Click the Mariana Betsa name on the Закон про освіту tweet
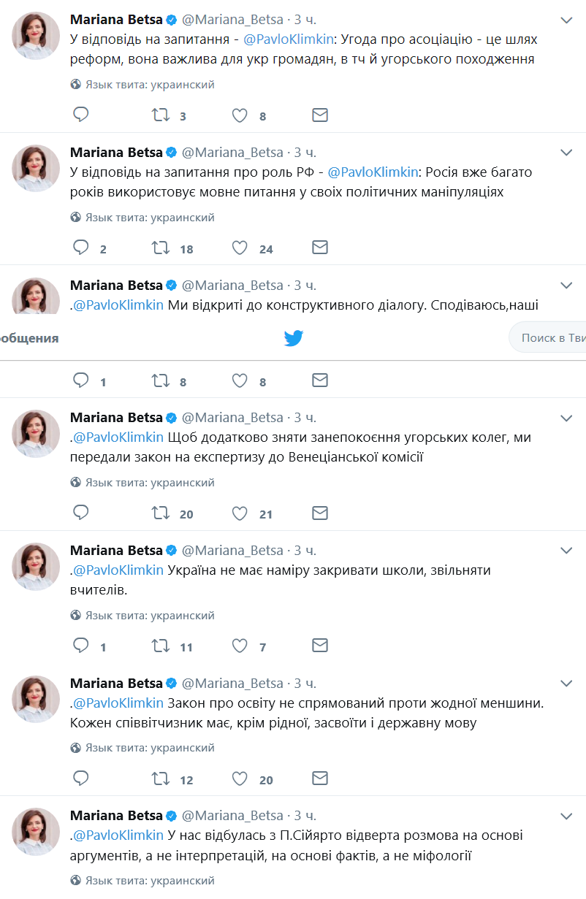This screenshot has width=586, height=899. 116,684
